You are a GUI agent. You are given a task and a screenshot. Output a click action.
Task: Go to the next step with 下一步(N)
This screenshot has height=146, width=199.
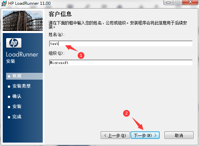click(145, 135)
